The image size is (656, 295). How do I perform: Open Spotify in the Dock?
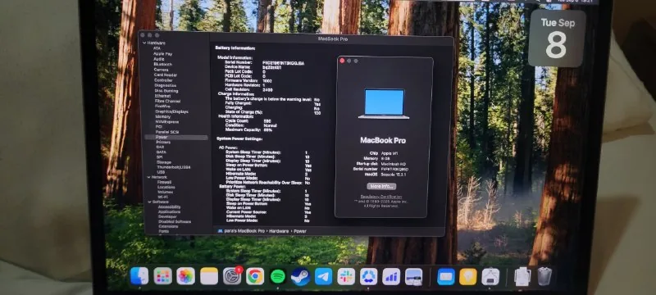[x=277, y=276]
